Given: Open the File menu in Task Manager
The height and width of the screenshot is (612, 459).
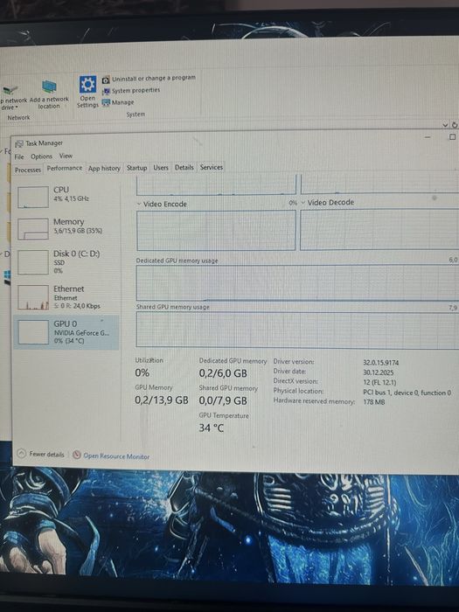Looking at the screenshot, I should click(19, 156).
